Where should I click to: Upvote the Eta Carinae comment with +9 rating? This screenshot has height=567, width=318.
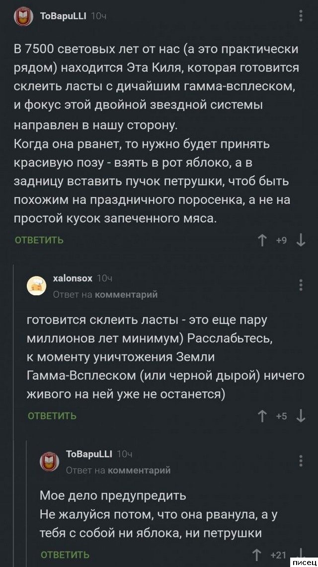262,240
